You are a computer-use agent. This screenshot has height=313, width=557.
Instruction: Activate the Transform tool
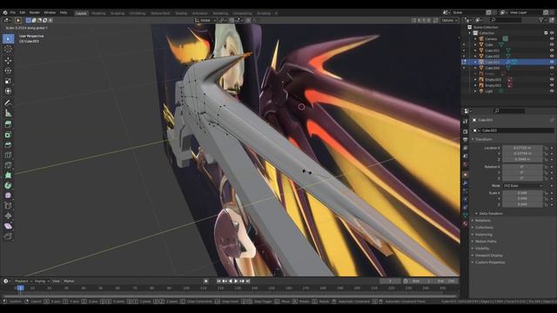point(8,91)
